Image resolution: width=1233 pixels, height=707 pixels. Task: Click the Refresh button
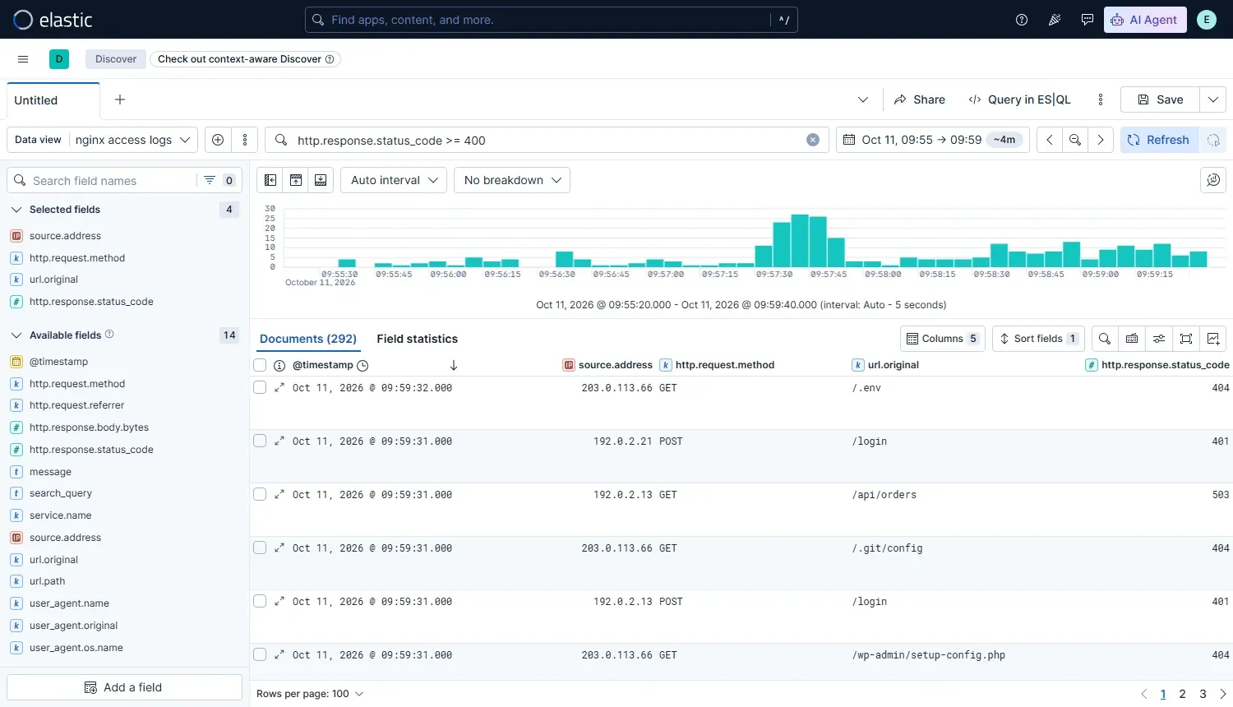pos(1159,140)
